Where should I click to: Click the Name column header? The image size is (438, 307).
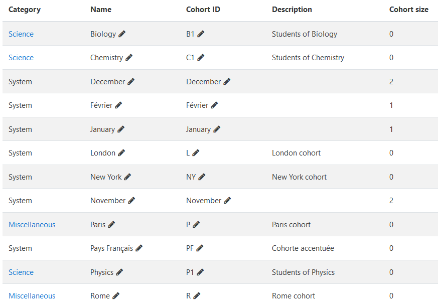(101, 10)
